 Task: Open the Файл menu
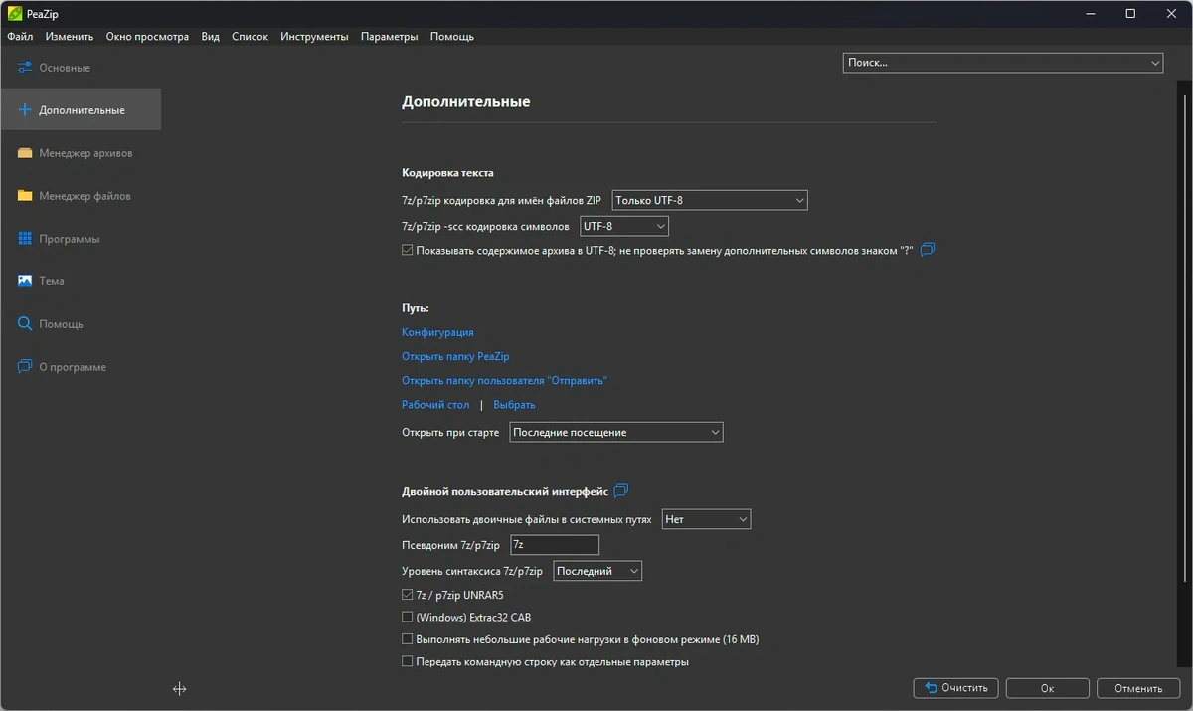click(20, 37)
